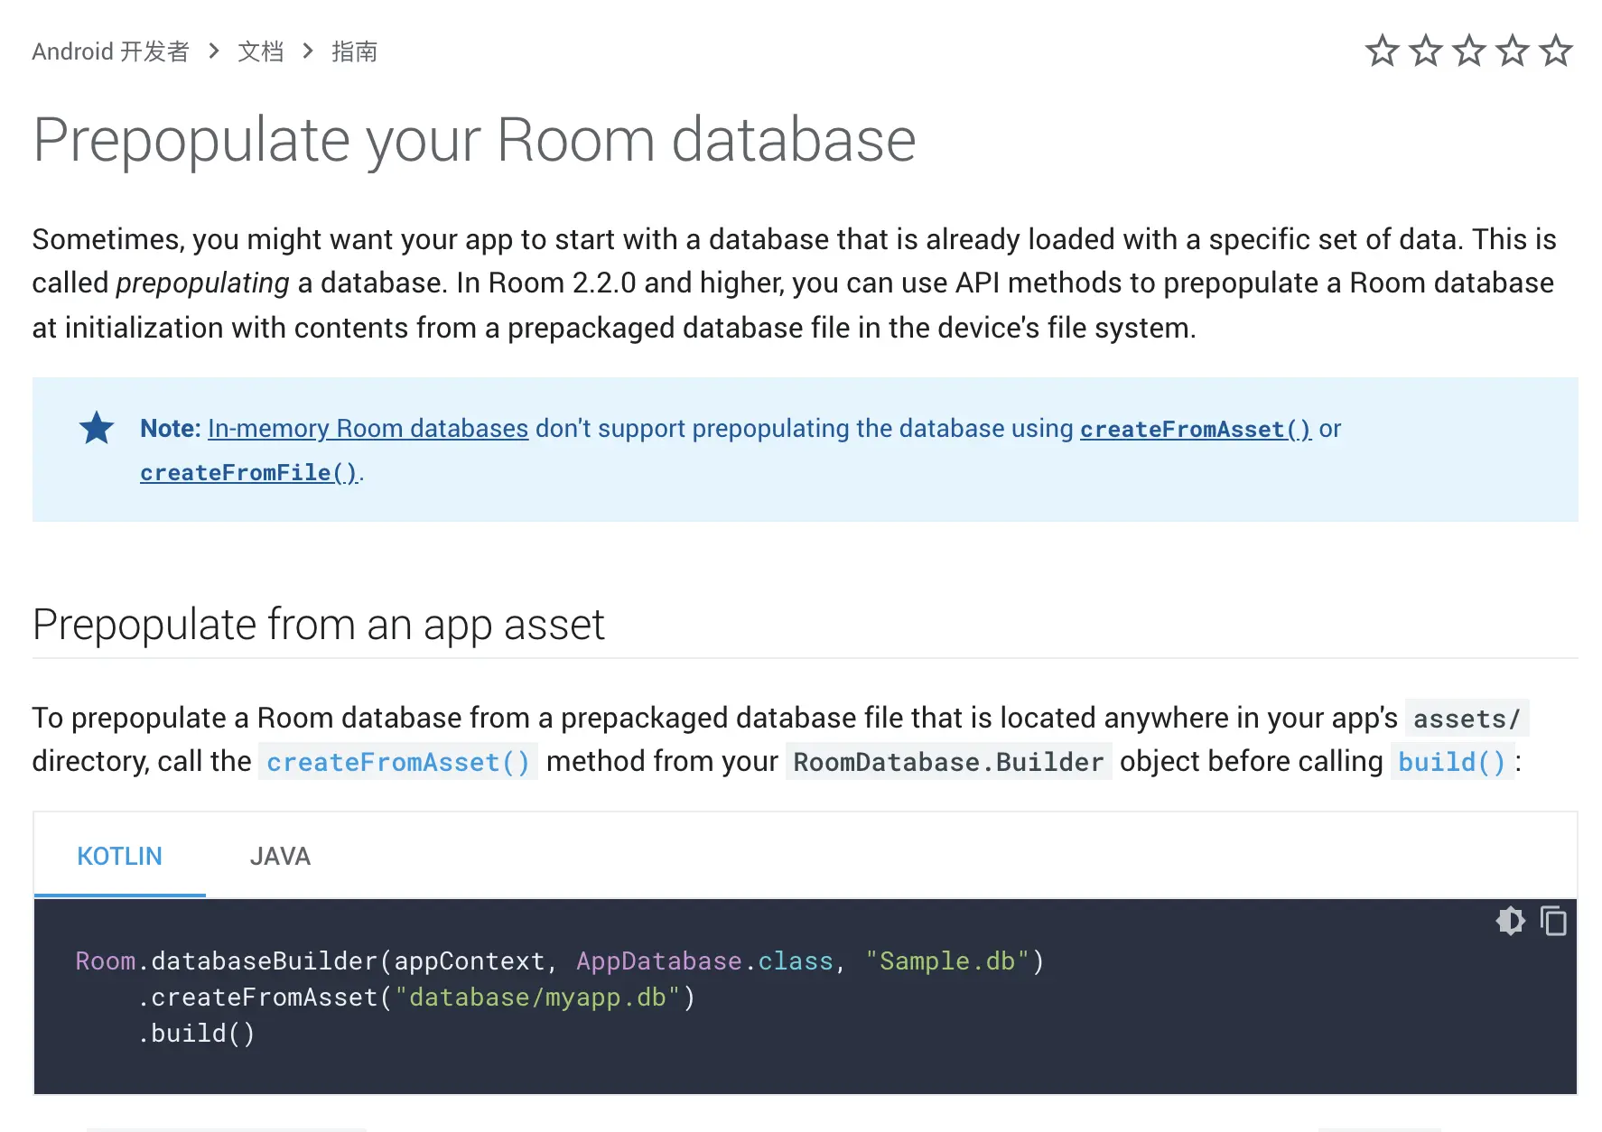Screen dimensions: 1602x1132
Task: Select the fourth rating star
Action: coord(1512,51)
